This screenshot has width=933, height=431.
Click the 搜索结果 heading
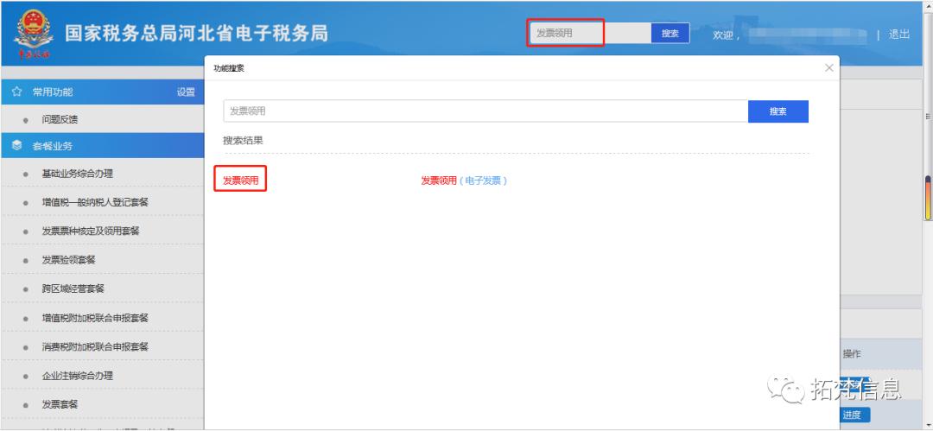coord(243,141)
